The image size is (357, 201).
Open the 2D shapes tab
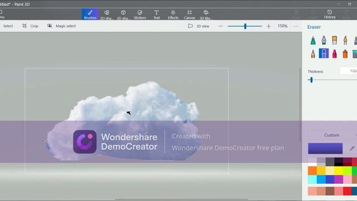coord(107,14)
